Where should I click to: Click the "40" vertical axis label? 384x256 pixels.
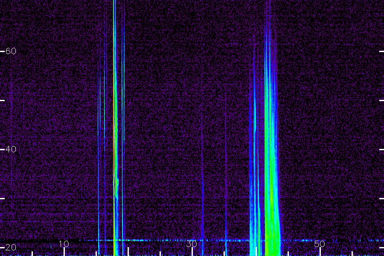coord(11,149)
